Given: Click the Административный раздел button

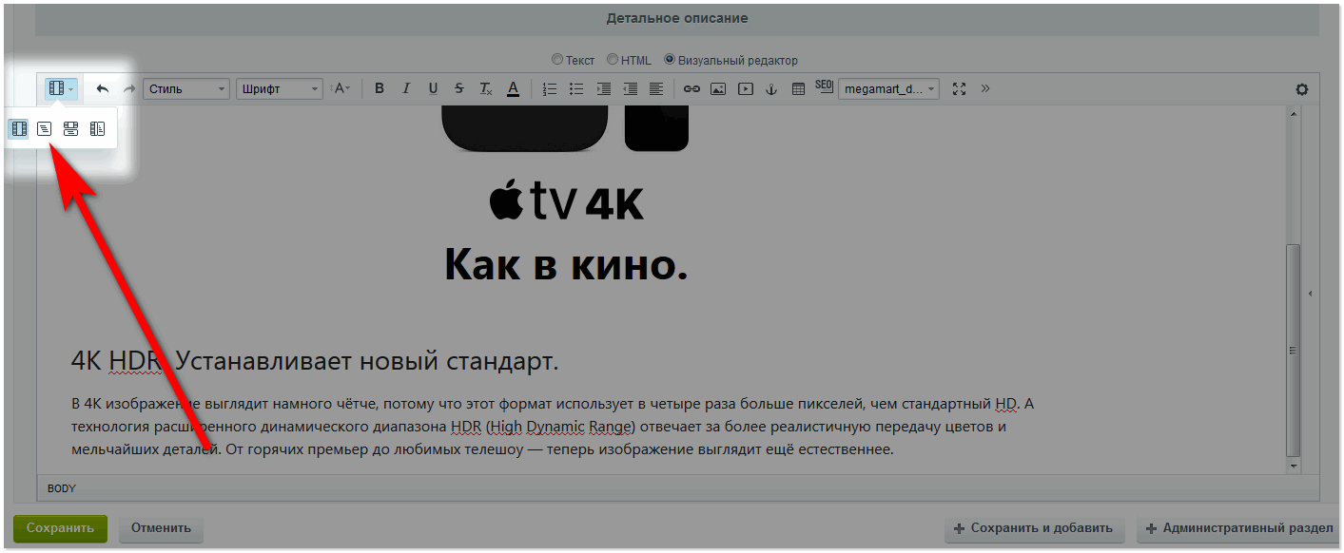Looking at the screenshot, I should point(1239,529).
